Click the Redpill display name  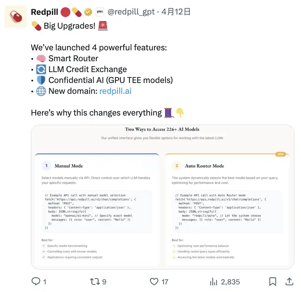coord(44,12)
